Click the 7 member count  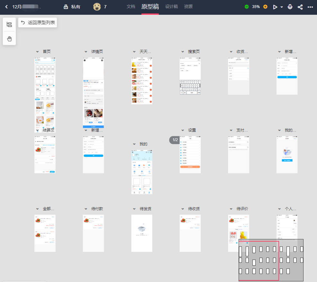point(105,7)
